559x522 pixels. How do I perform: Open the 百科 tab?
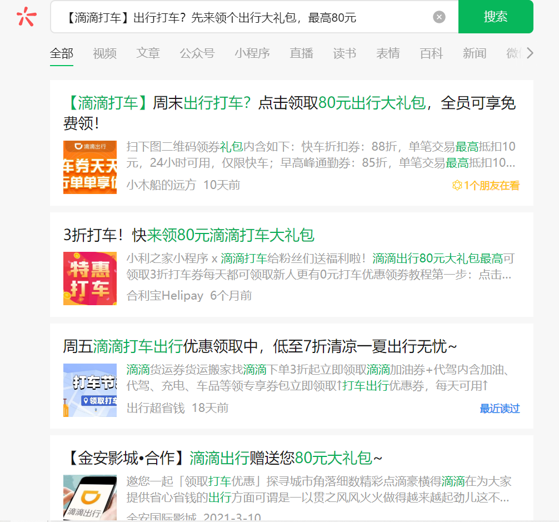[x=431, y=53]
